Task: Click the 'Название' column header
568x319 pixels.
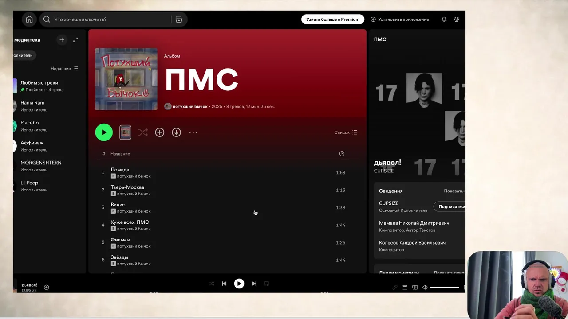Action: pos(120,154)
